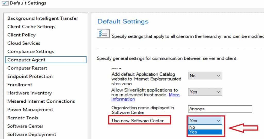This screenshot has height=139, width=264.
Task: Open Compliance Settings section
Action: pyautogui.click(x=31, y=51)
